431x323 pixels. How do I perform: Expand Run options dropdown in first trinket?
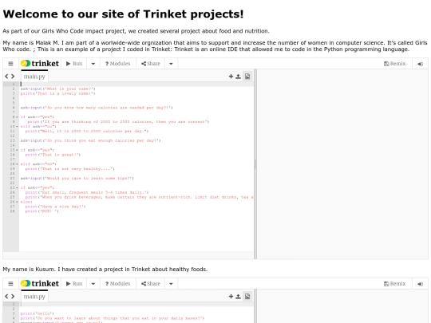(x=93, y=64)
